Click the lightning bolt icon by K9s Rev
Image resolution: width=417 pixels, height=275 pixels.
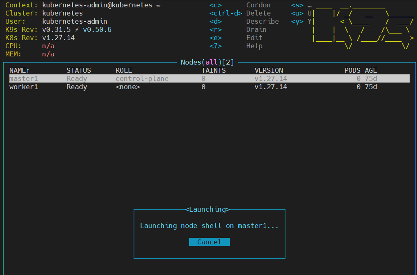point(76,30)
